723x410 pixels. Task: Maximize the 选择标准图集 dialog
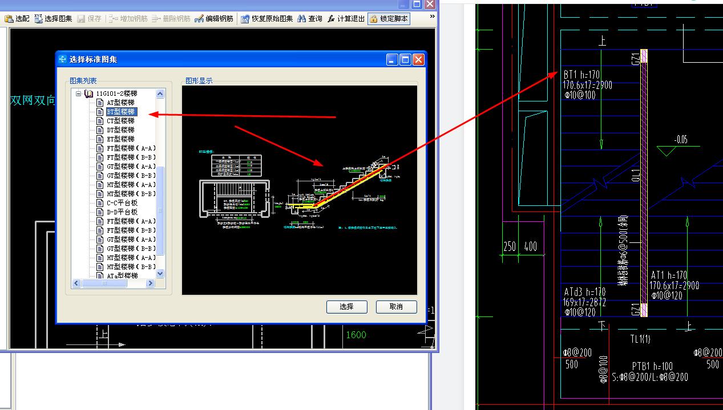[x=405, y=59]
